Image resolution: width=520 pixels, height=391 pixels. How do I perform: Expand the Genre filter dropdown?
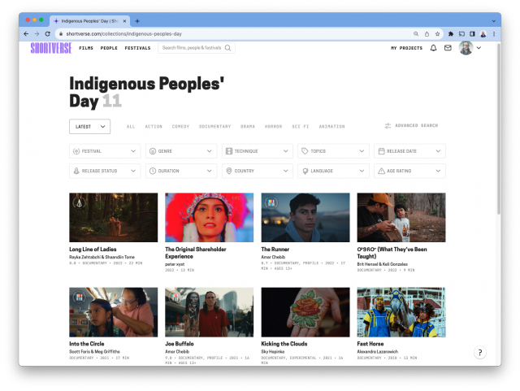181,151
